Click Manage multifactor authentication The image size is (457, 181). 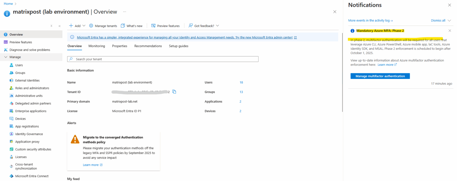pos(380,76)
